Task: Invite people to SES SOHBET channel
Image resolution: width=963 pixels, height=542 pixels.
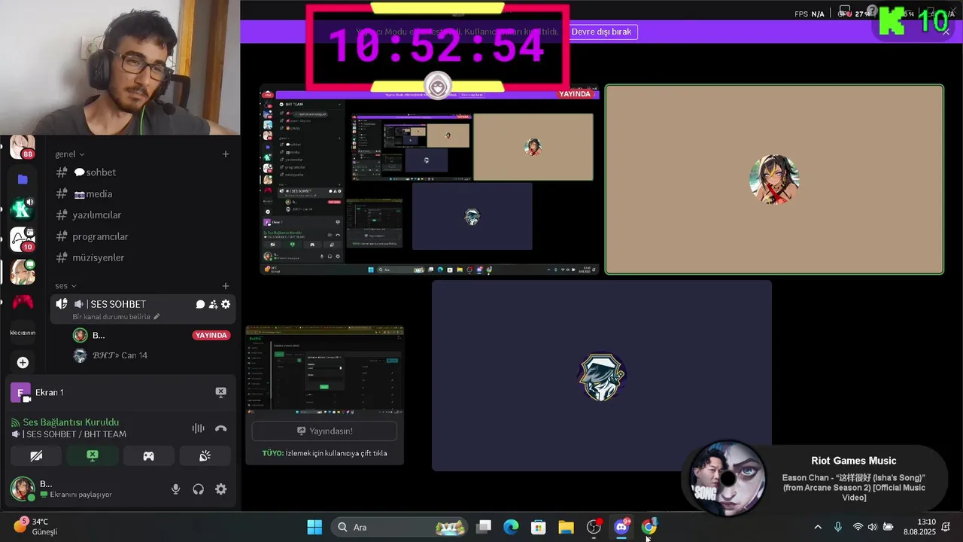Action: pyautogui.click(x=213, y=304)
